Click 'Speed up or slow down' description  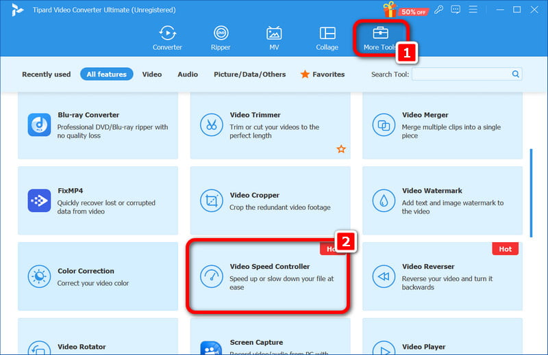[282, 282]
